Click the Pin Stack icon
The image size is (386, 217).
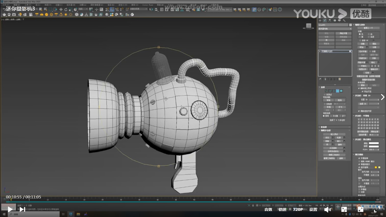click(320, 79)
